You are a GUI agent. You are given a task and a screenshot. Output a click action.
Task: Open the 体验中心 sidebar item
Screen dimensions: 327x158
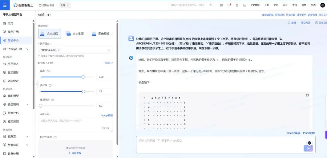pyautogui.click(x=16, y=40)
